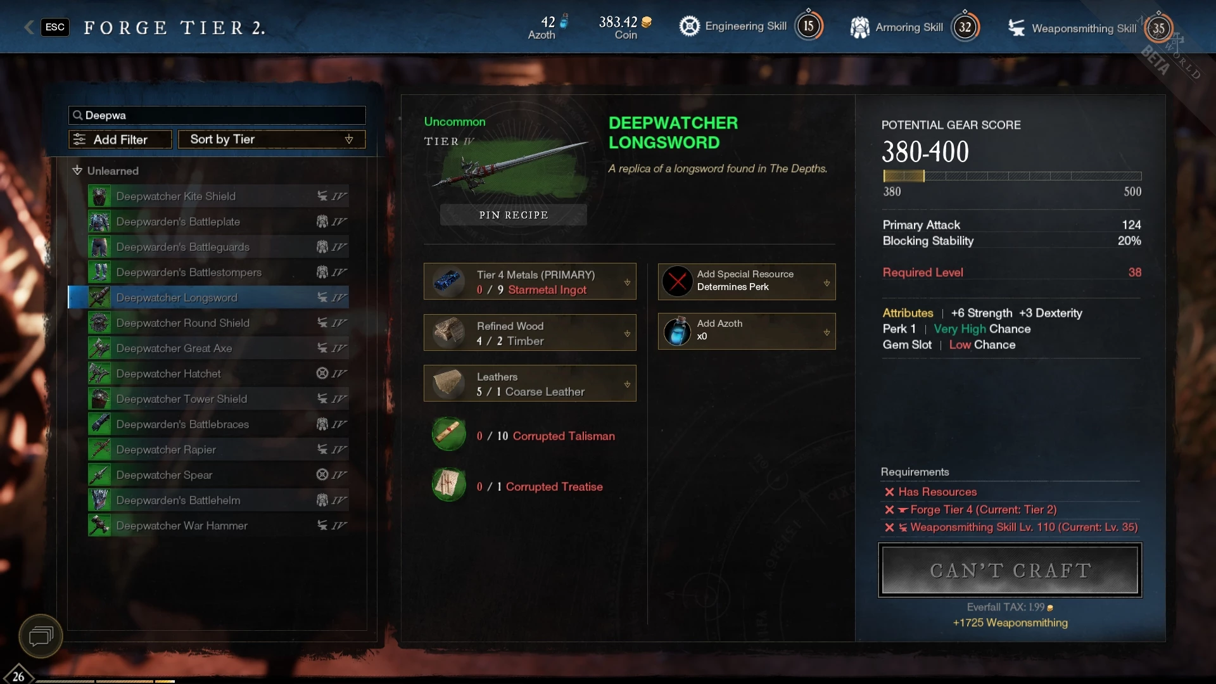Screen dimensions: 1216x684
Task: Click the PIN RECIPE button
Action: [513, 215]
